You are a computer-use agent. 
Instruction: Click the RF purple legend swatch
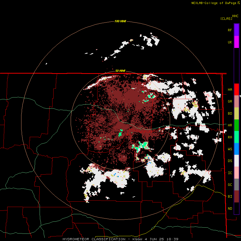coord(236,30)
